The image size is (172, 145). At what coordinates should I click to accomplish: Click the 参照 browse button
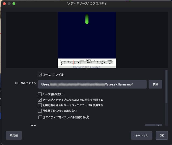155,84
